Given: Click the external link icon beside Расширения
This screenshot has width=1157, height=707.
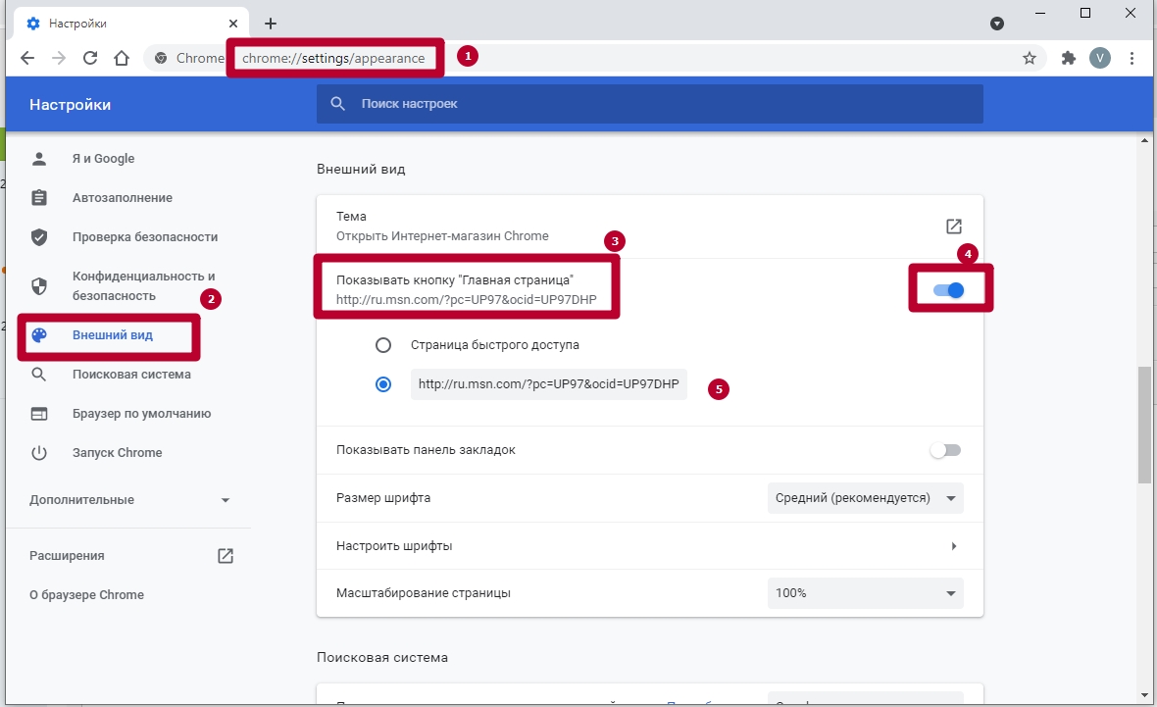Looking at the screenshot, I should point(226,556).
